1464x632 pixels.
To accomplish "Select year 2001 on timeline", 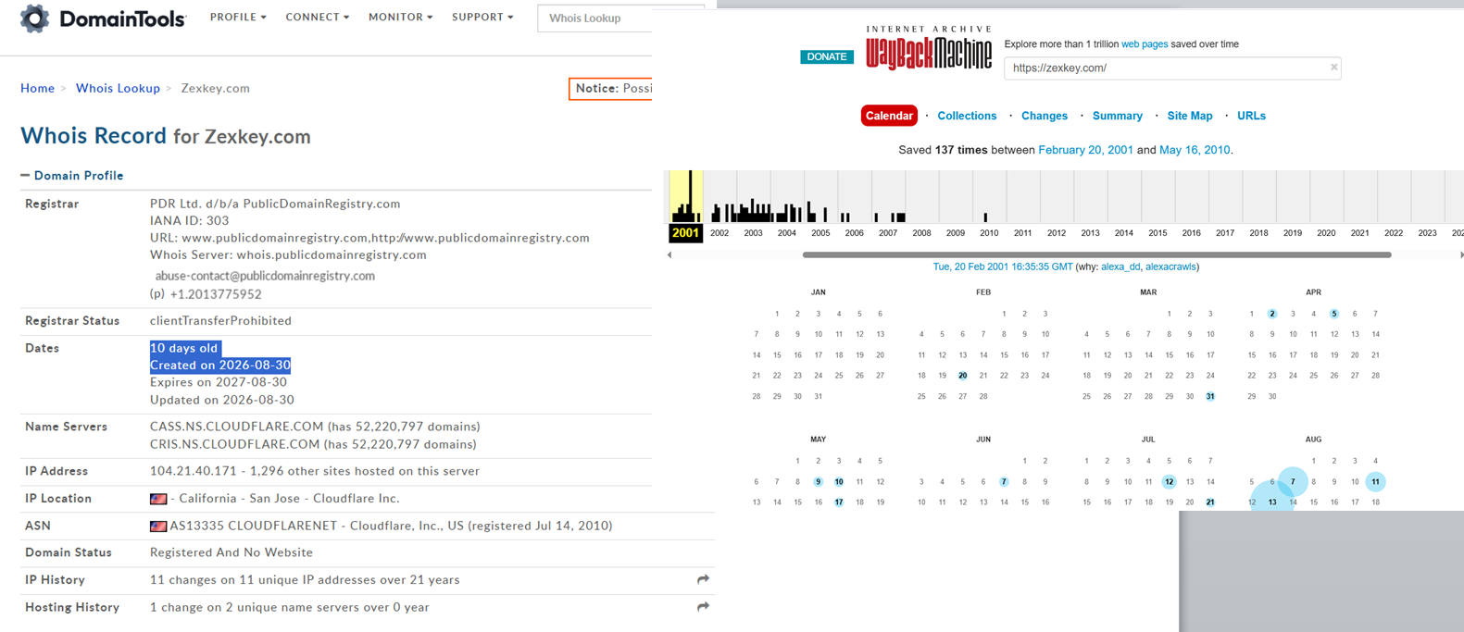I will pos(685,233).
